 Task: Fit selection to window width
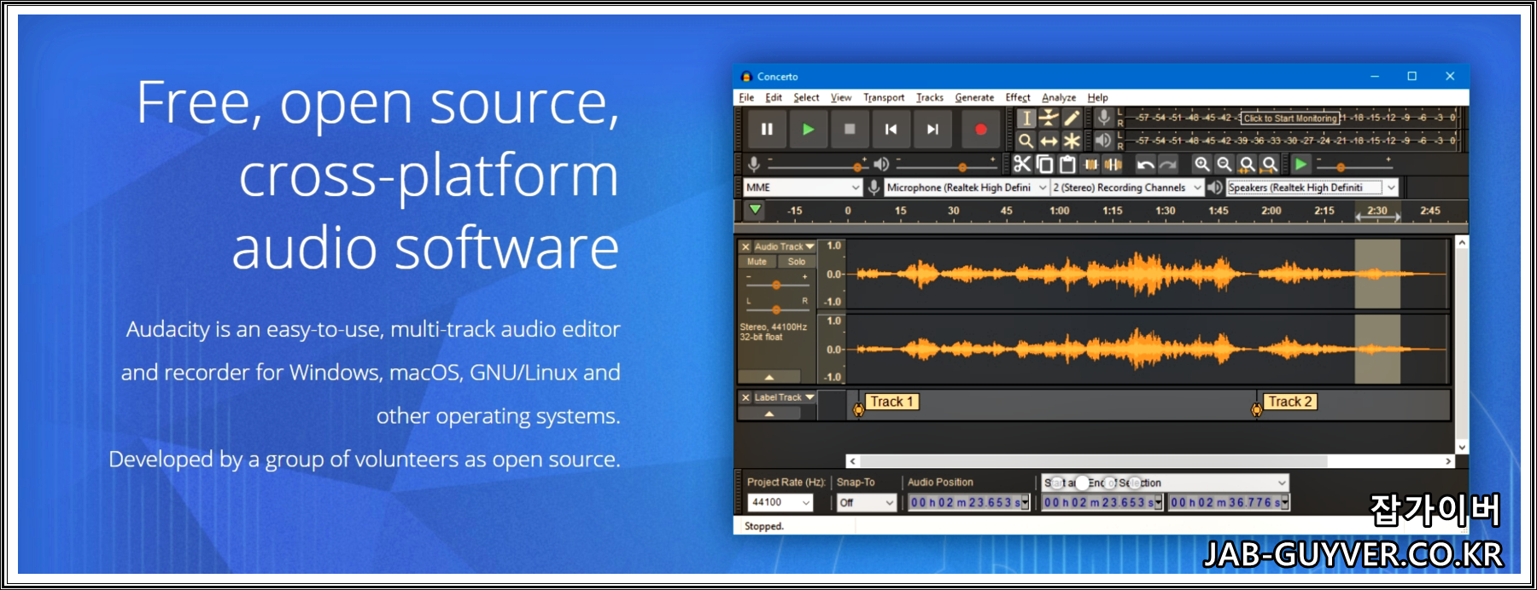(x=1248, y=165)
